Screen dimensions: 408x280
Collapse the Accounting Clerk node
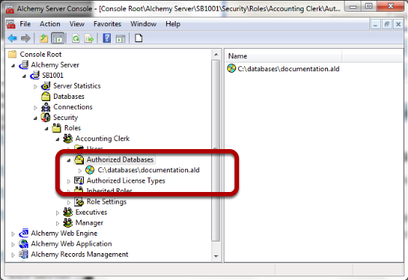[x=58, y=140]
